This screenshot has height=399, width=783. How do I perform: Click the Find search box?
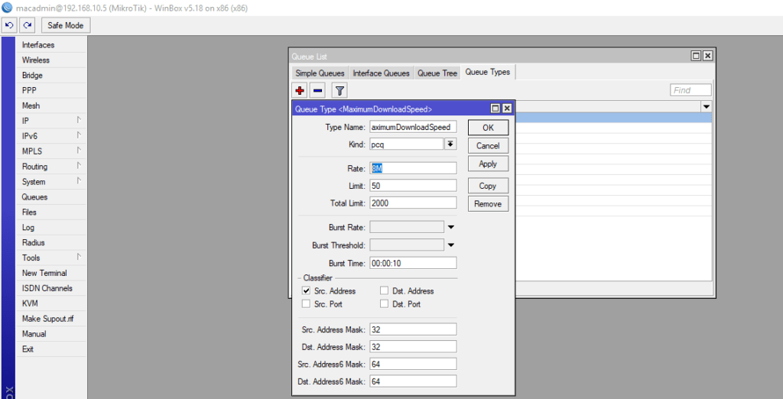point(691,90)
